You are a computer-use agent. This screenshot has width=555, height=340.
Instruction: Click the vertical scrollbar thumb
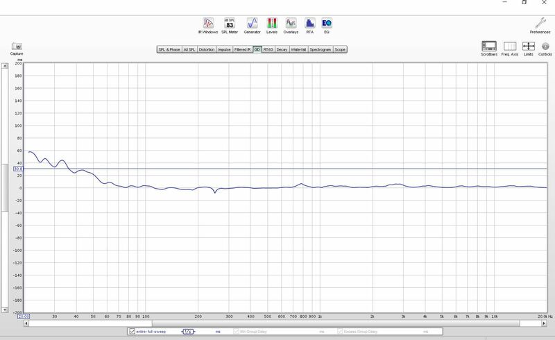coord(5,188)
